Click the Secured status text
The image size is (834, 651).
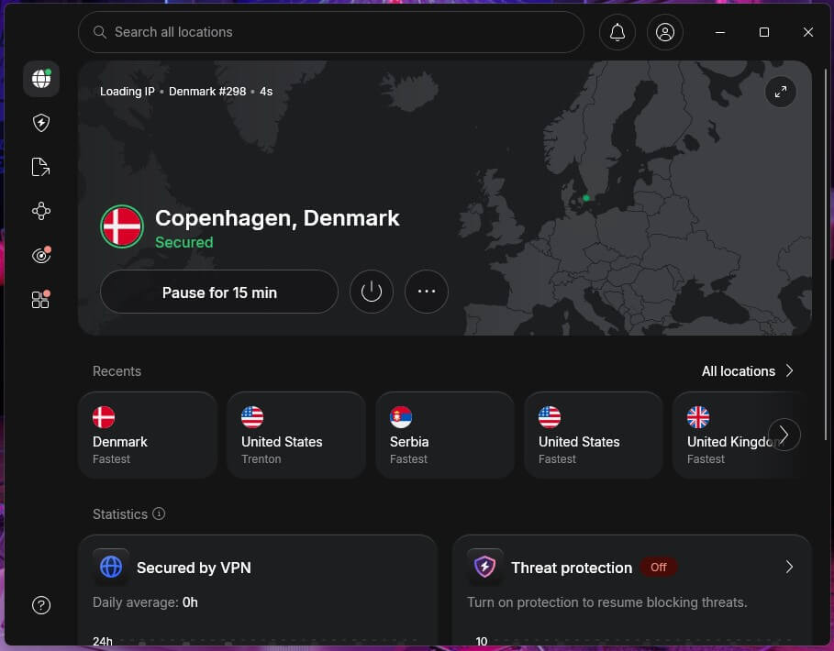(184, 242)
